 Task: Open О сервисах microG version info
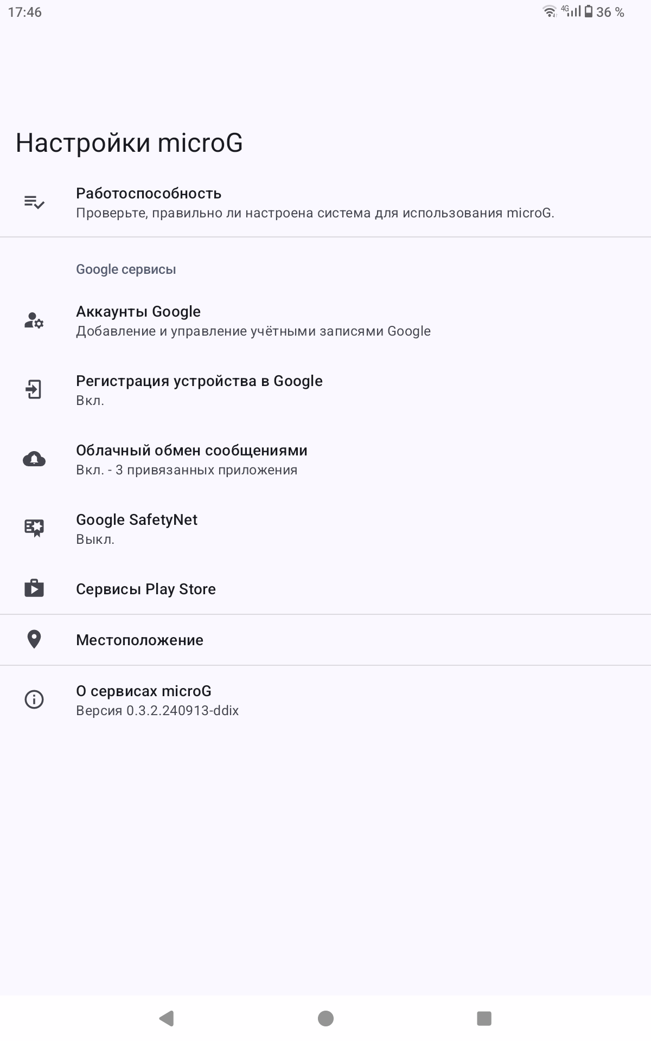coord(157,700)
